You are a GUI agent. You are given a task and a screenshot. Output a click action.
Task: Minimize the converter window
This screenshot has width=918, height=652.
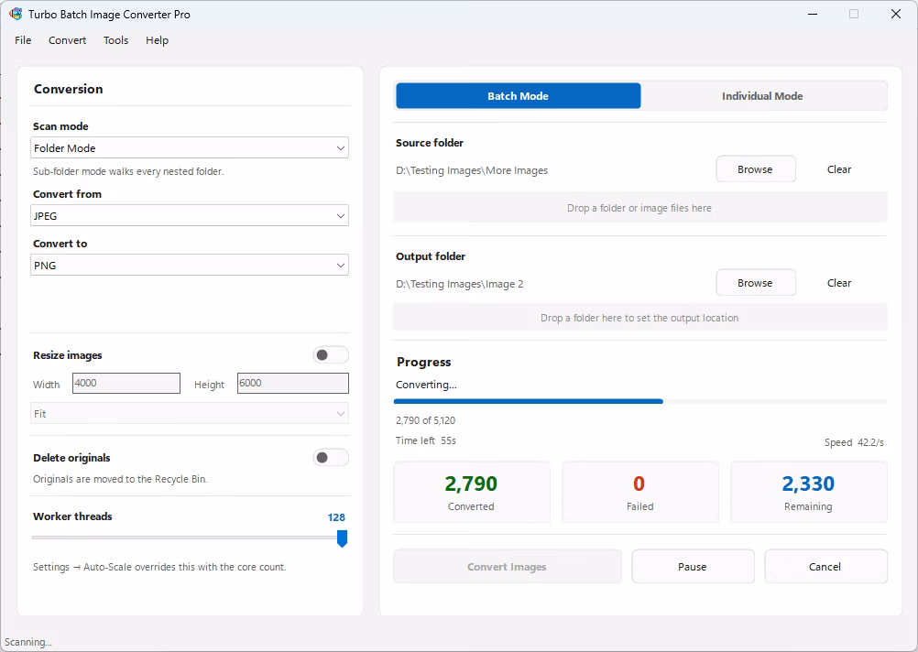[813, 14]
